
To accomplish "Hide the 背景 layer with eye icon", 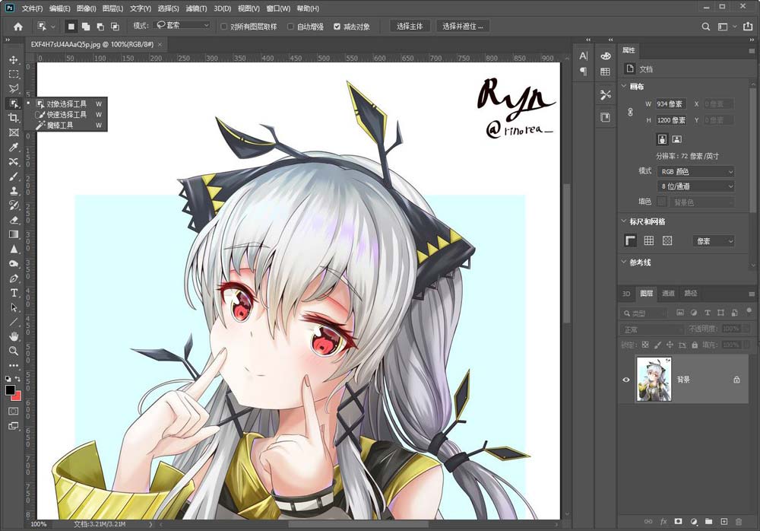I will (x=626, y=380).
